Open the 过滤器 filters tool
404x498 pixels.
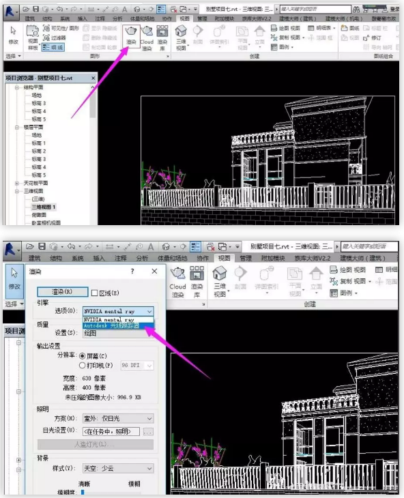55,38
